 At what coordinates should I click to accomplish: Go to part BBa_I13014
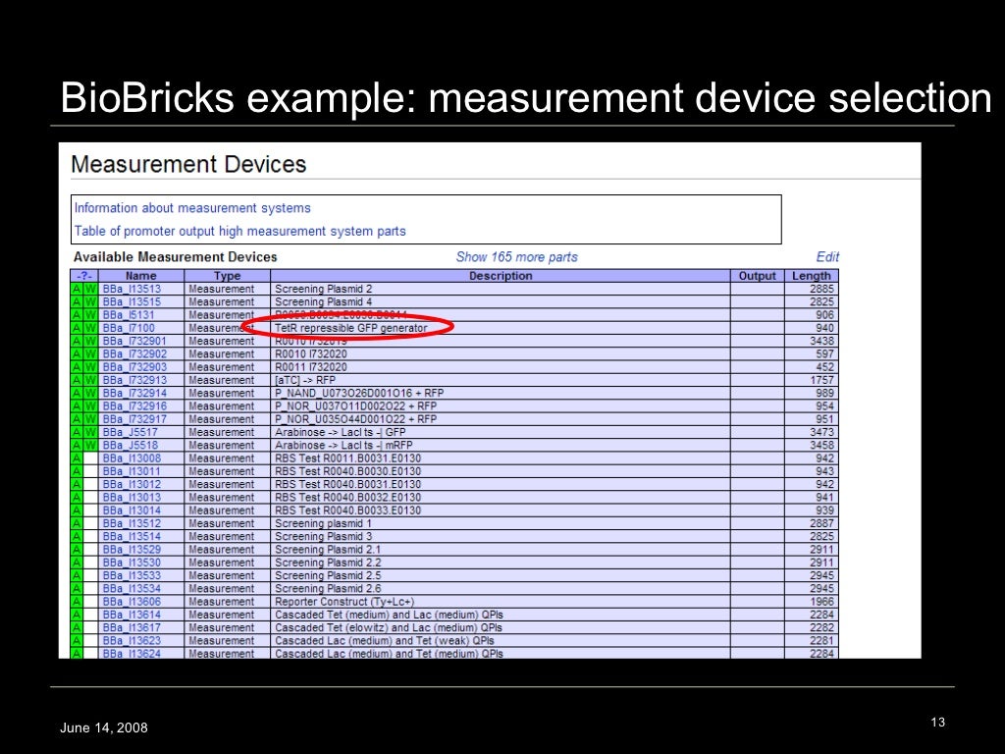[x=132, y=511]
